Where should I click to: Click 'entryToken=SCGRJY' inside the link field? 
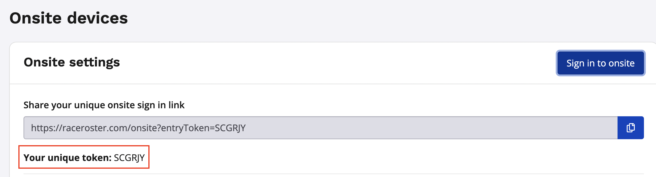point(203,128)
